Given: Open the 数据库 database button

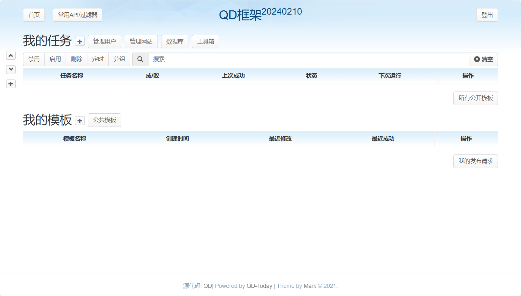Looking at the screenshot, I should click(175, 42).
